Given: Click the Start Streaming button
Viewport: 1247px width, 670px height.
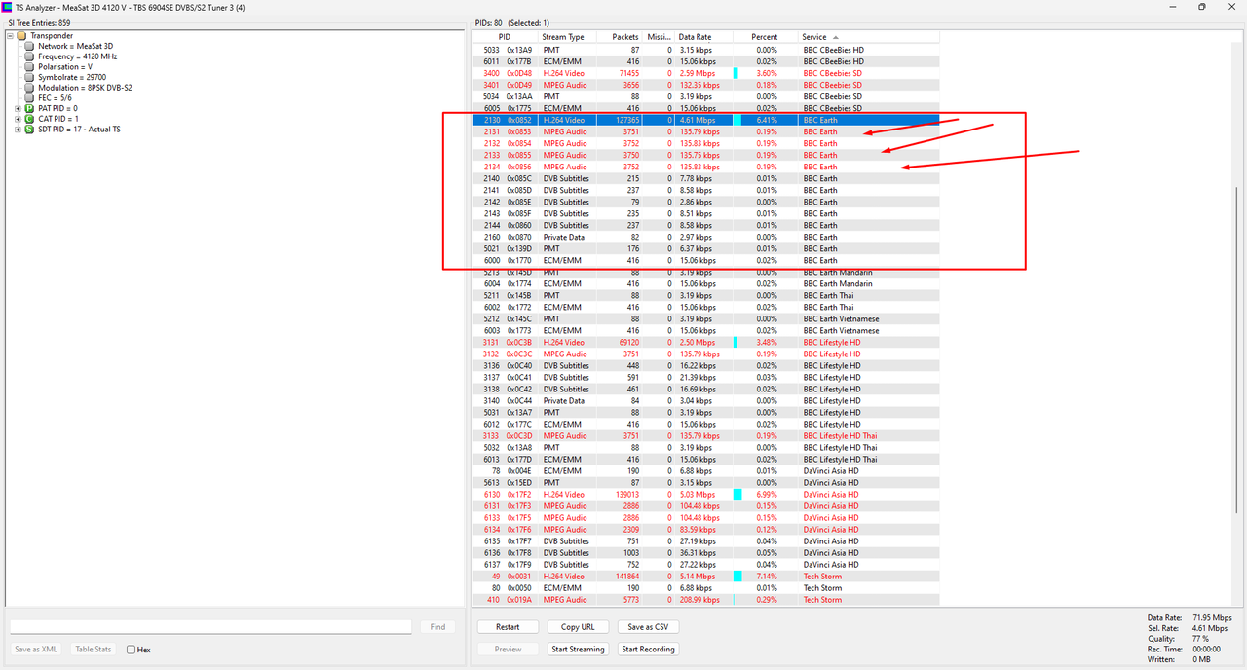Looking at the screenshot, I should click(578, 649).
